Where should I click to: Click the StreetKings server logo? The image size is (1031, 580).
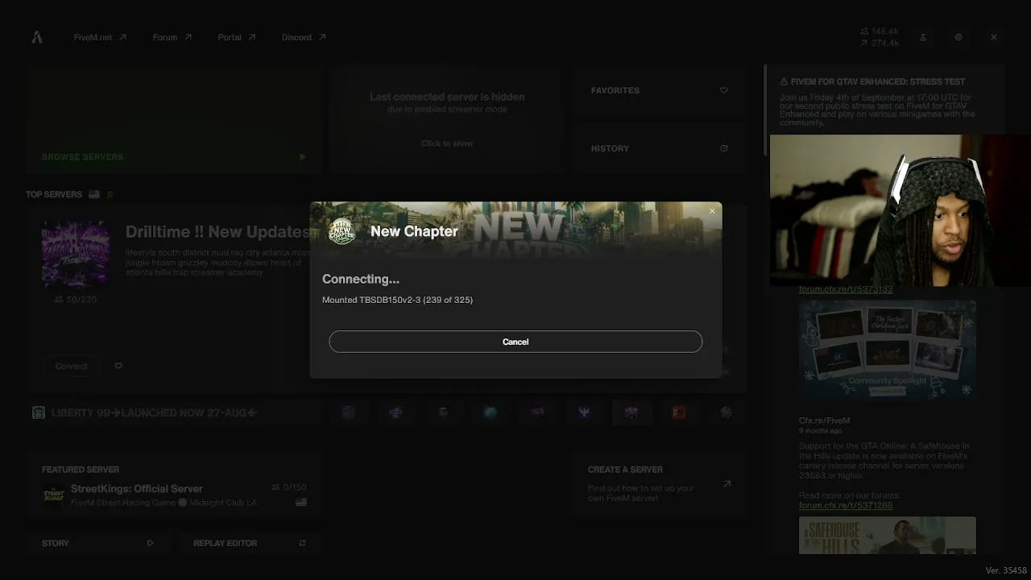[53, 495]
